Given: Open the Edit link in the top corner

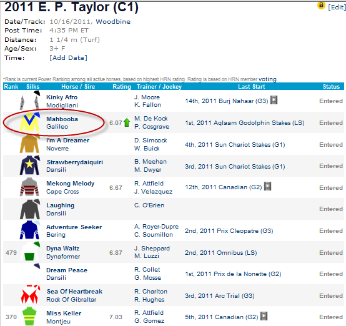Looking at the screenshot, I should click(337, 7).
